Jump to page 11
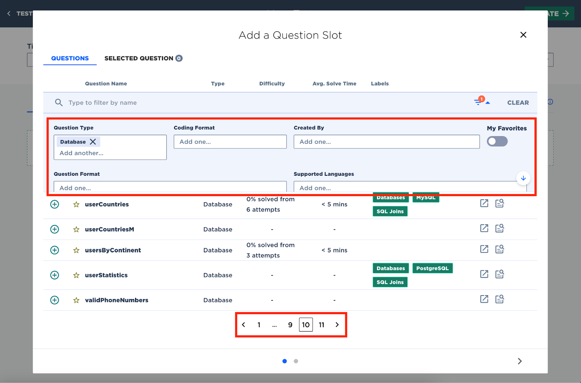581x383 pixels. pyautogui.click(x=321, y=325)
